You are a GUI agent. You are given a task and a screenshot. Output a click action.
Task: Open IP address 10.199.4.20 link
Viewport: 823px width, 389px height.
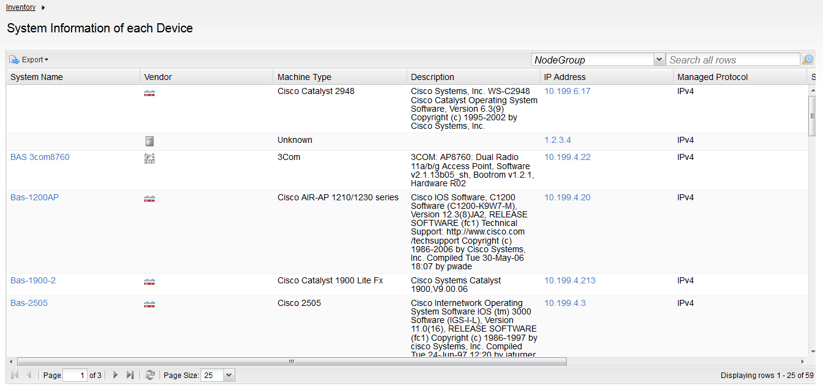567,197
